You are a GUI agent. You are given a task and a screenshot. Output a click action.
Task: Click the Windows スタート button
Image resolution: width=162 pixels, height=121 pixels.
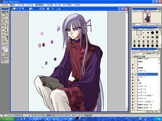[8, 119]
